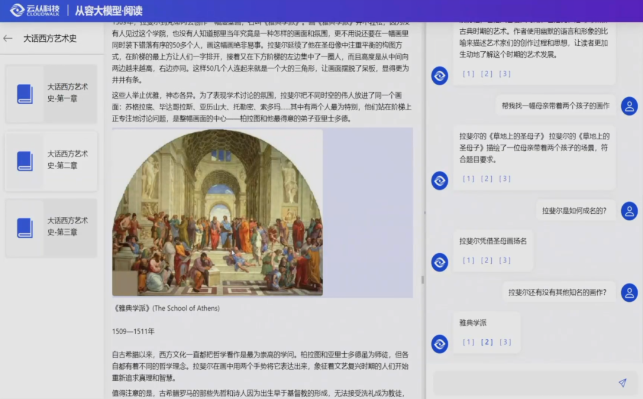Viewport: 643px width, 399px height.
Task: Click the header title 从容大模型·阅读
Action: coord(109,11)
